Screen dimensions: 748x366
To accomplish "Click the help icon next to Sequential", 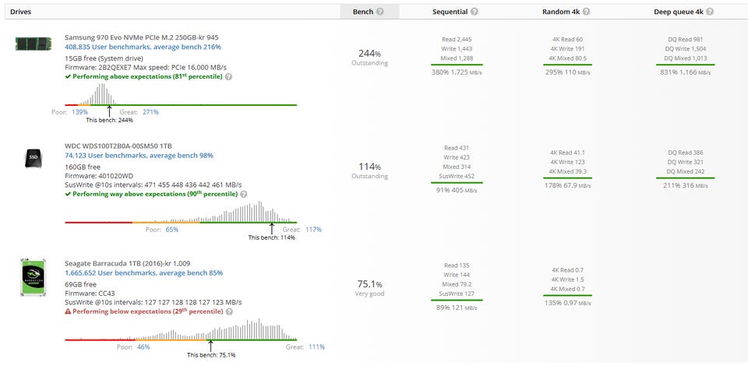I will (x=475, y=12).
